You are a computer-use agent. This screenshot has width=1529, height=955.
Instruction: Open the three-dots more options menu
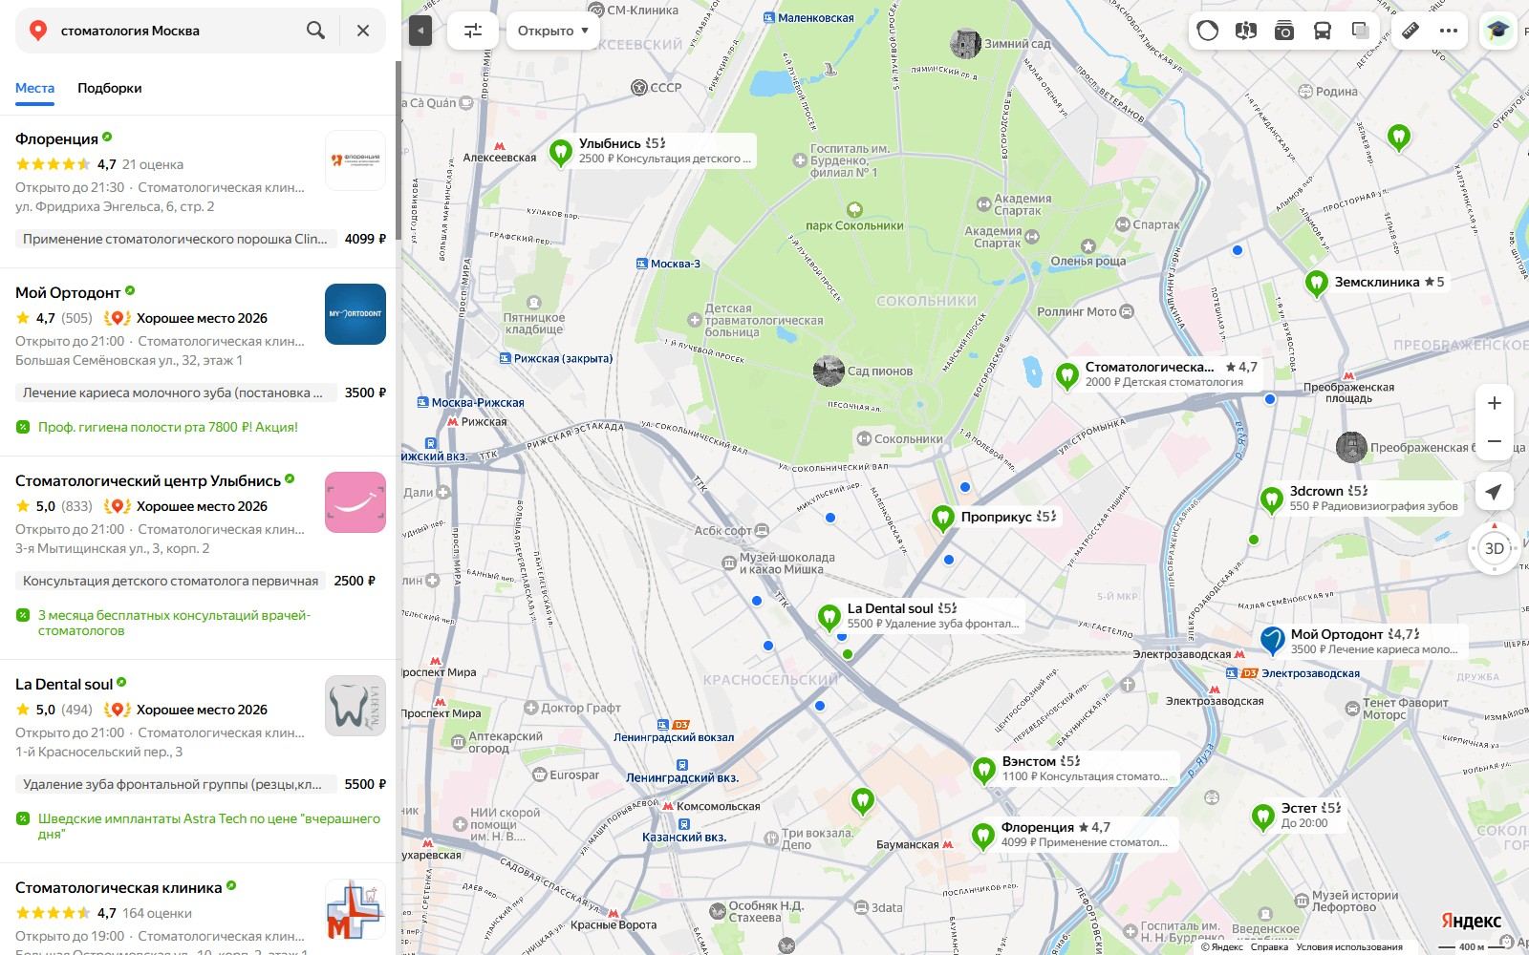coord(1449,31)
